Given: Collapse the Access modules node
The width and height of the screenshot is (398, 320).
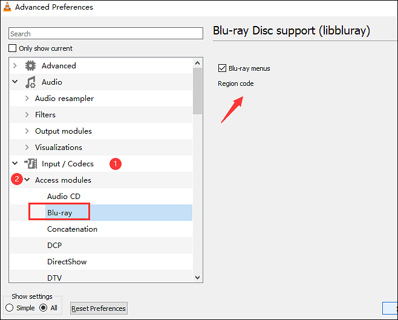Looking at the screenshot, I should pyautogui.click(x=27, y=180).
